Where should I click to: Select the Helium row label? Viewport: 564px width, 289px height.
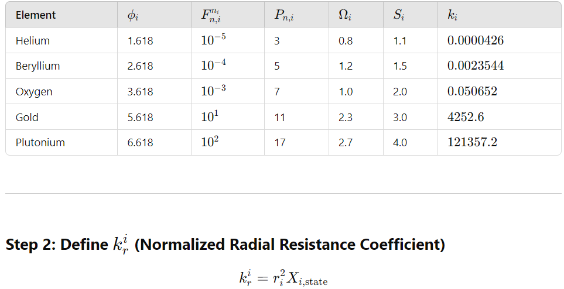point(32,40)
